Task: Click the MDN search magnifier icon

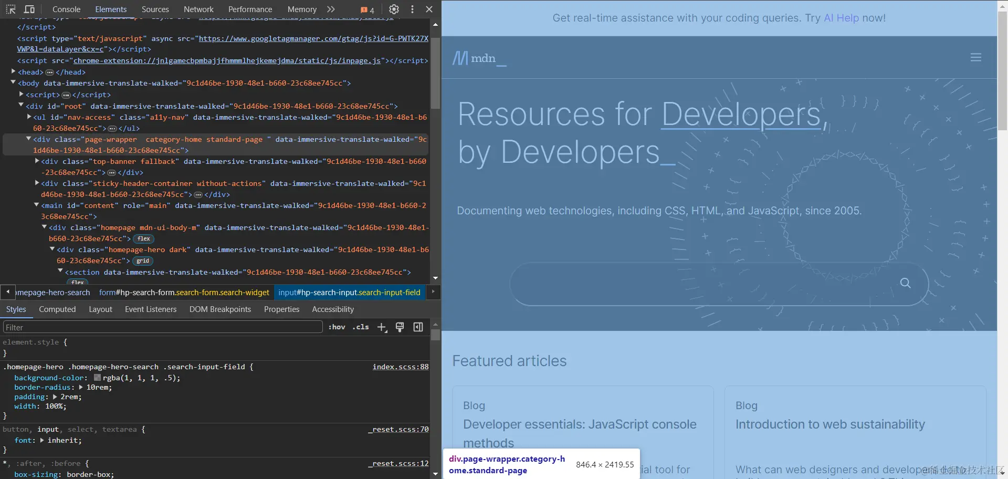Action: tap(905, 283)
